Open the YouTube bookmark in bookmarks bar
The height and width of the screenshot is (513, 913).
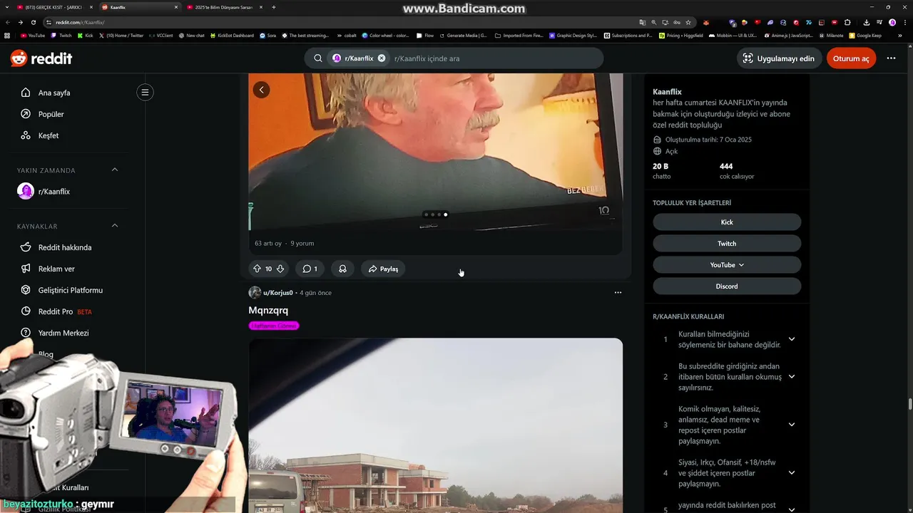click(x=33, y=35)
